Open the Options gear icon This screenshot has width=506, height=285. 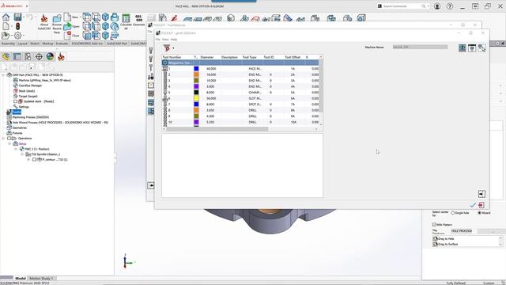pyautogui.click(x=17, y=36)
